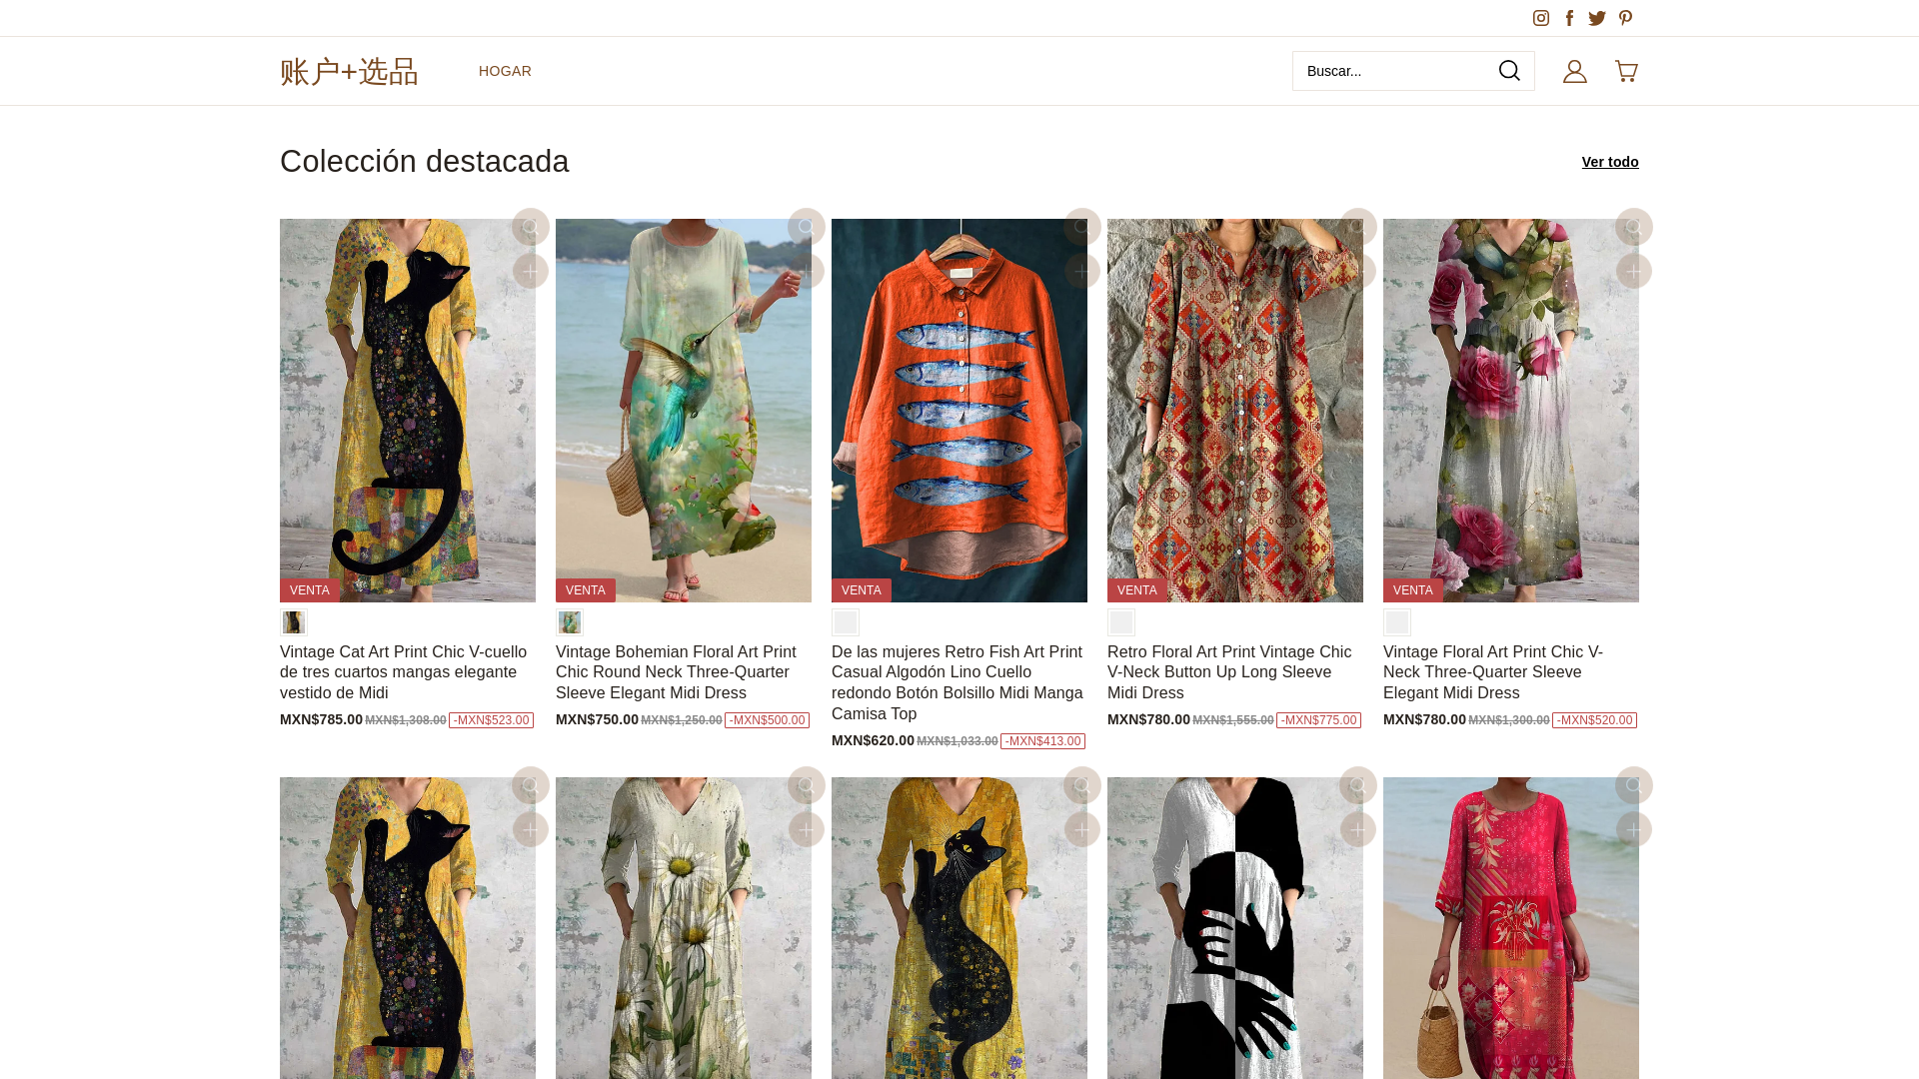Select color swatch under Vintage Floral rose dress
Image resolution: width=1919 pixels, height=1079 pixels.
1397,622
